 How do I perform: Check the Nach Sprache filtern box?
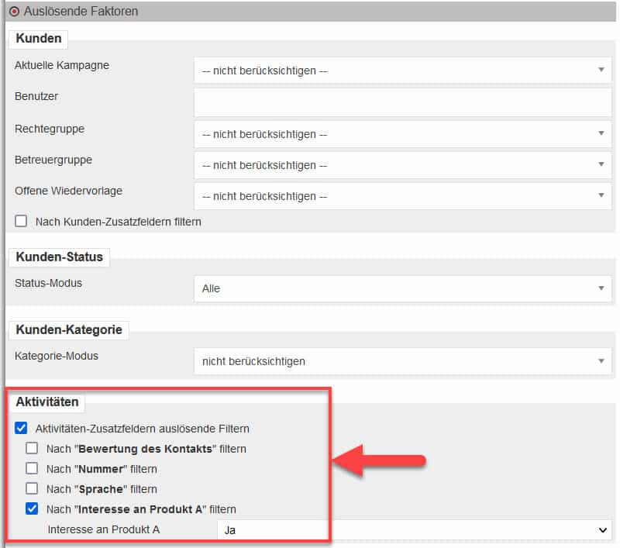[32, 489]
